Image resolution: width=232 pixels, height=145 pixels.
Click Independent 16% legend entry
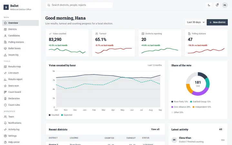[202, 107]
